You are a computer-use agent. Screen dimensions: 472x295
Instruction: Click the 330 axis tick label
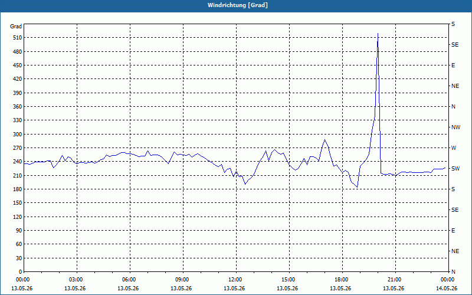pos(18,120)
